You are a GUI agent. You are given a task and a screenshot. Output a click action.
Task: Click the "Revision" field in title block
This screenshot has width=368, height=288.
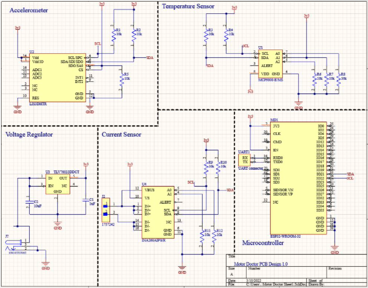(x=335, y=268)
